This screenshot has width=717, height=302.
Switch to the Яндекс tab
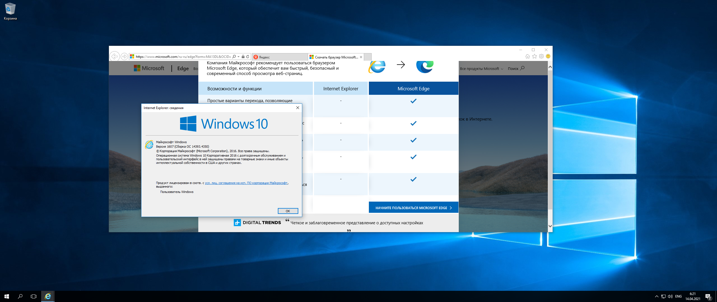[280, 57]
